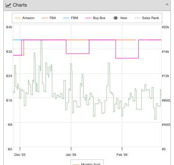174x165 pixels.
Task: Toggle the Sales Rank series in the legend
Action: (x=146, y=18)
